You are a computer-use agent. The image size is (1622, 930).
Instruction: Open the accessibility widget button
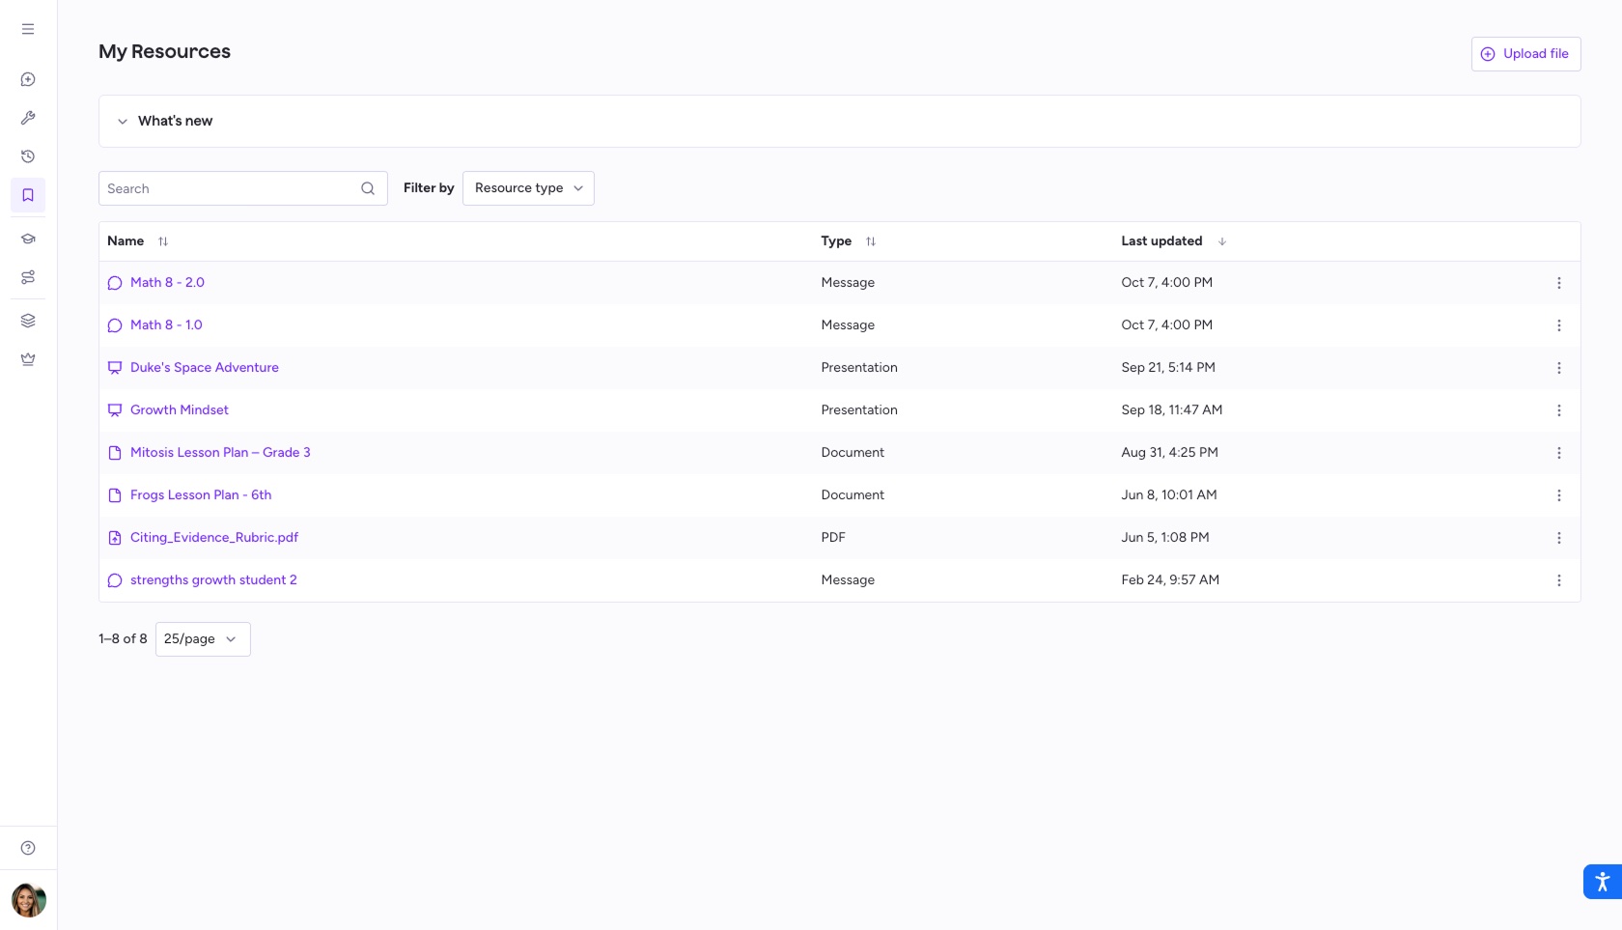1602,882
